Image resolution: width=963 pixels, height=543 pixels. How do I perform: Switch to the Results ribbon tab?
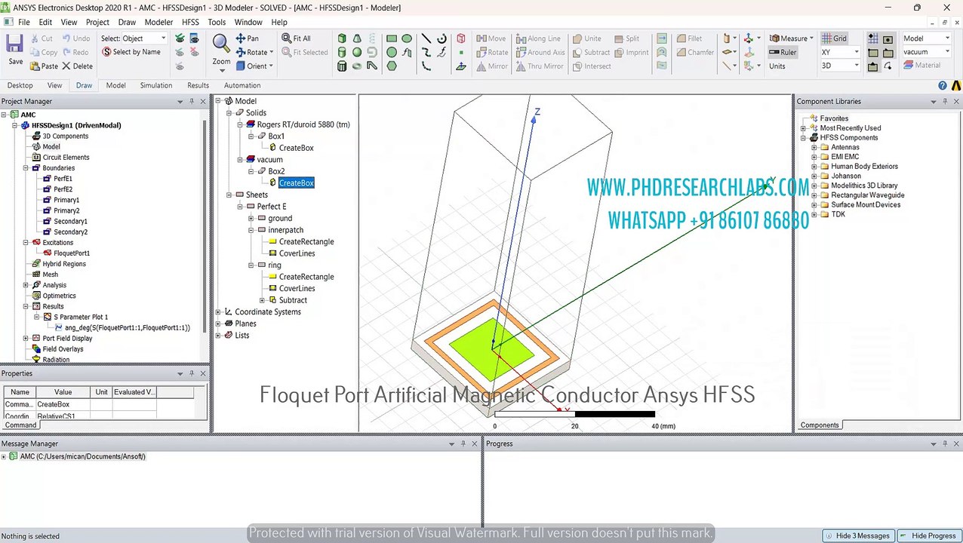(198, 86)
